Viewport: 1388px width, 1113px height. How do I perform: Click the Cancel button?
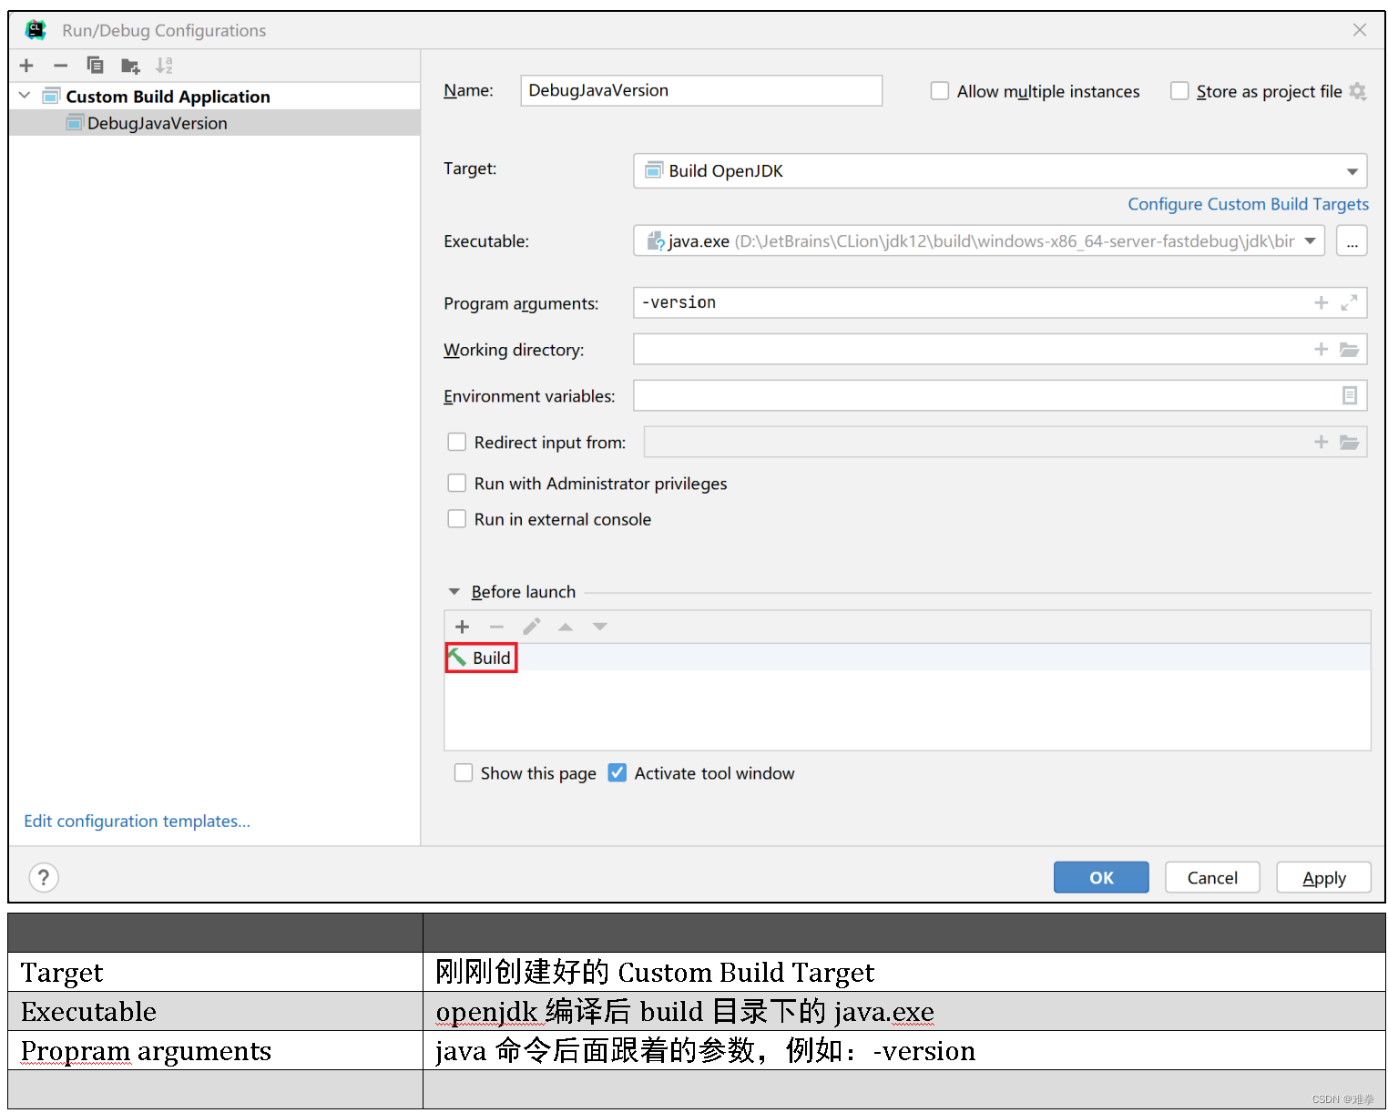point(1212,877)
